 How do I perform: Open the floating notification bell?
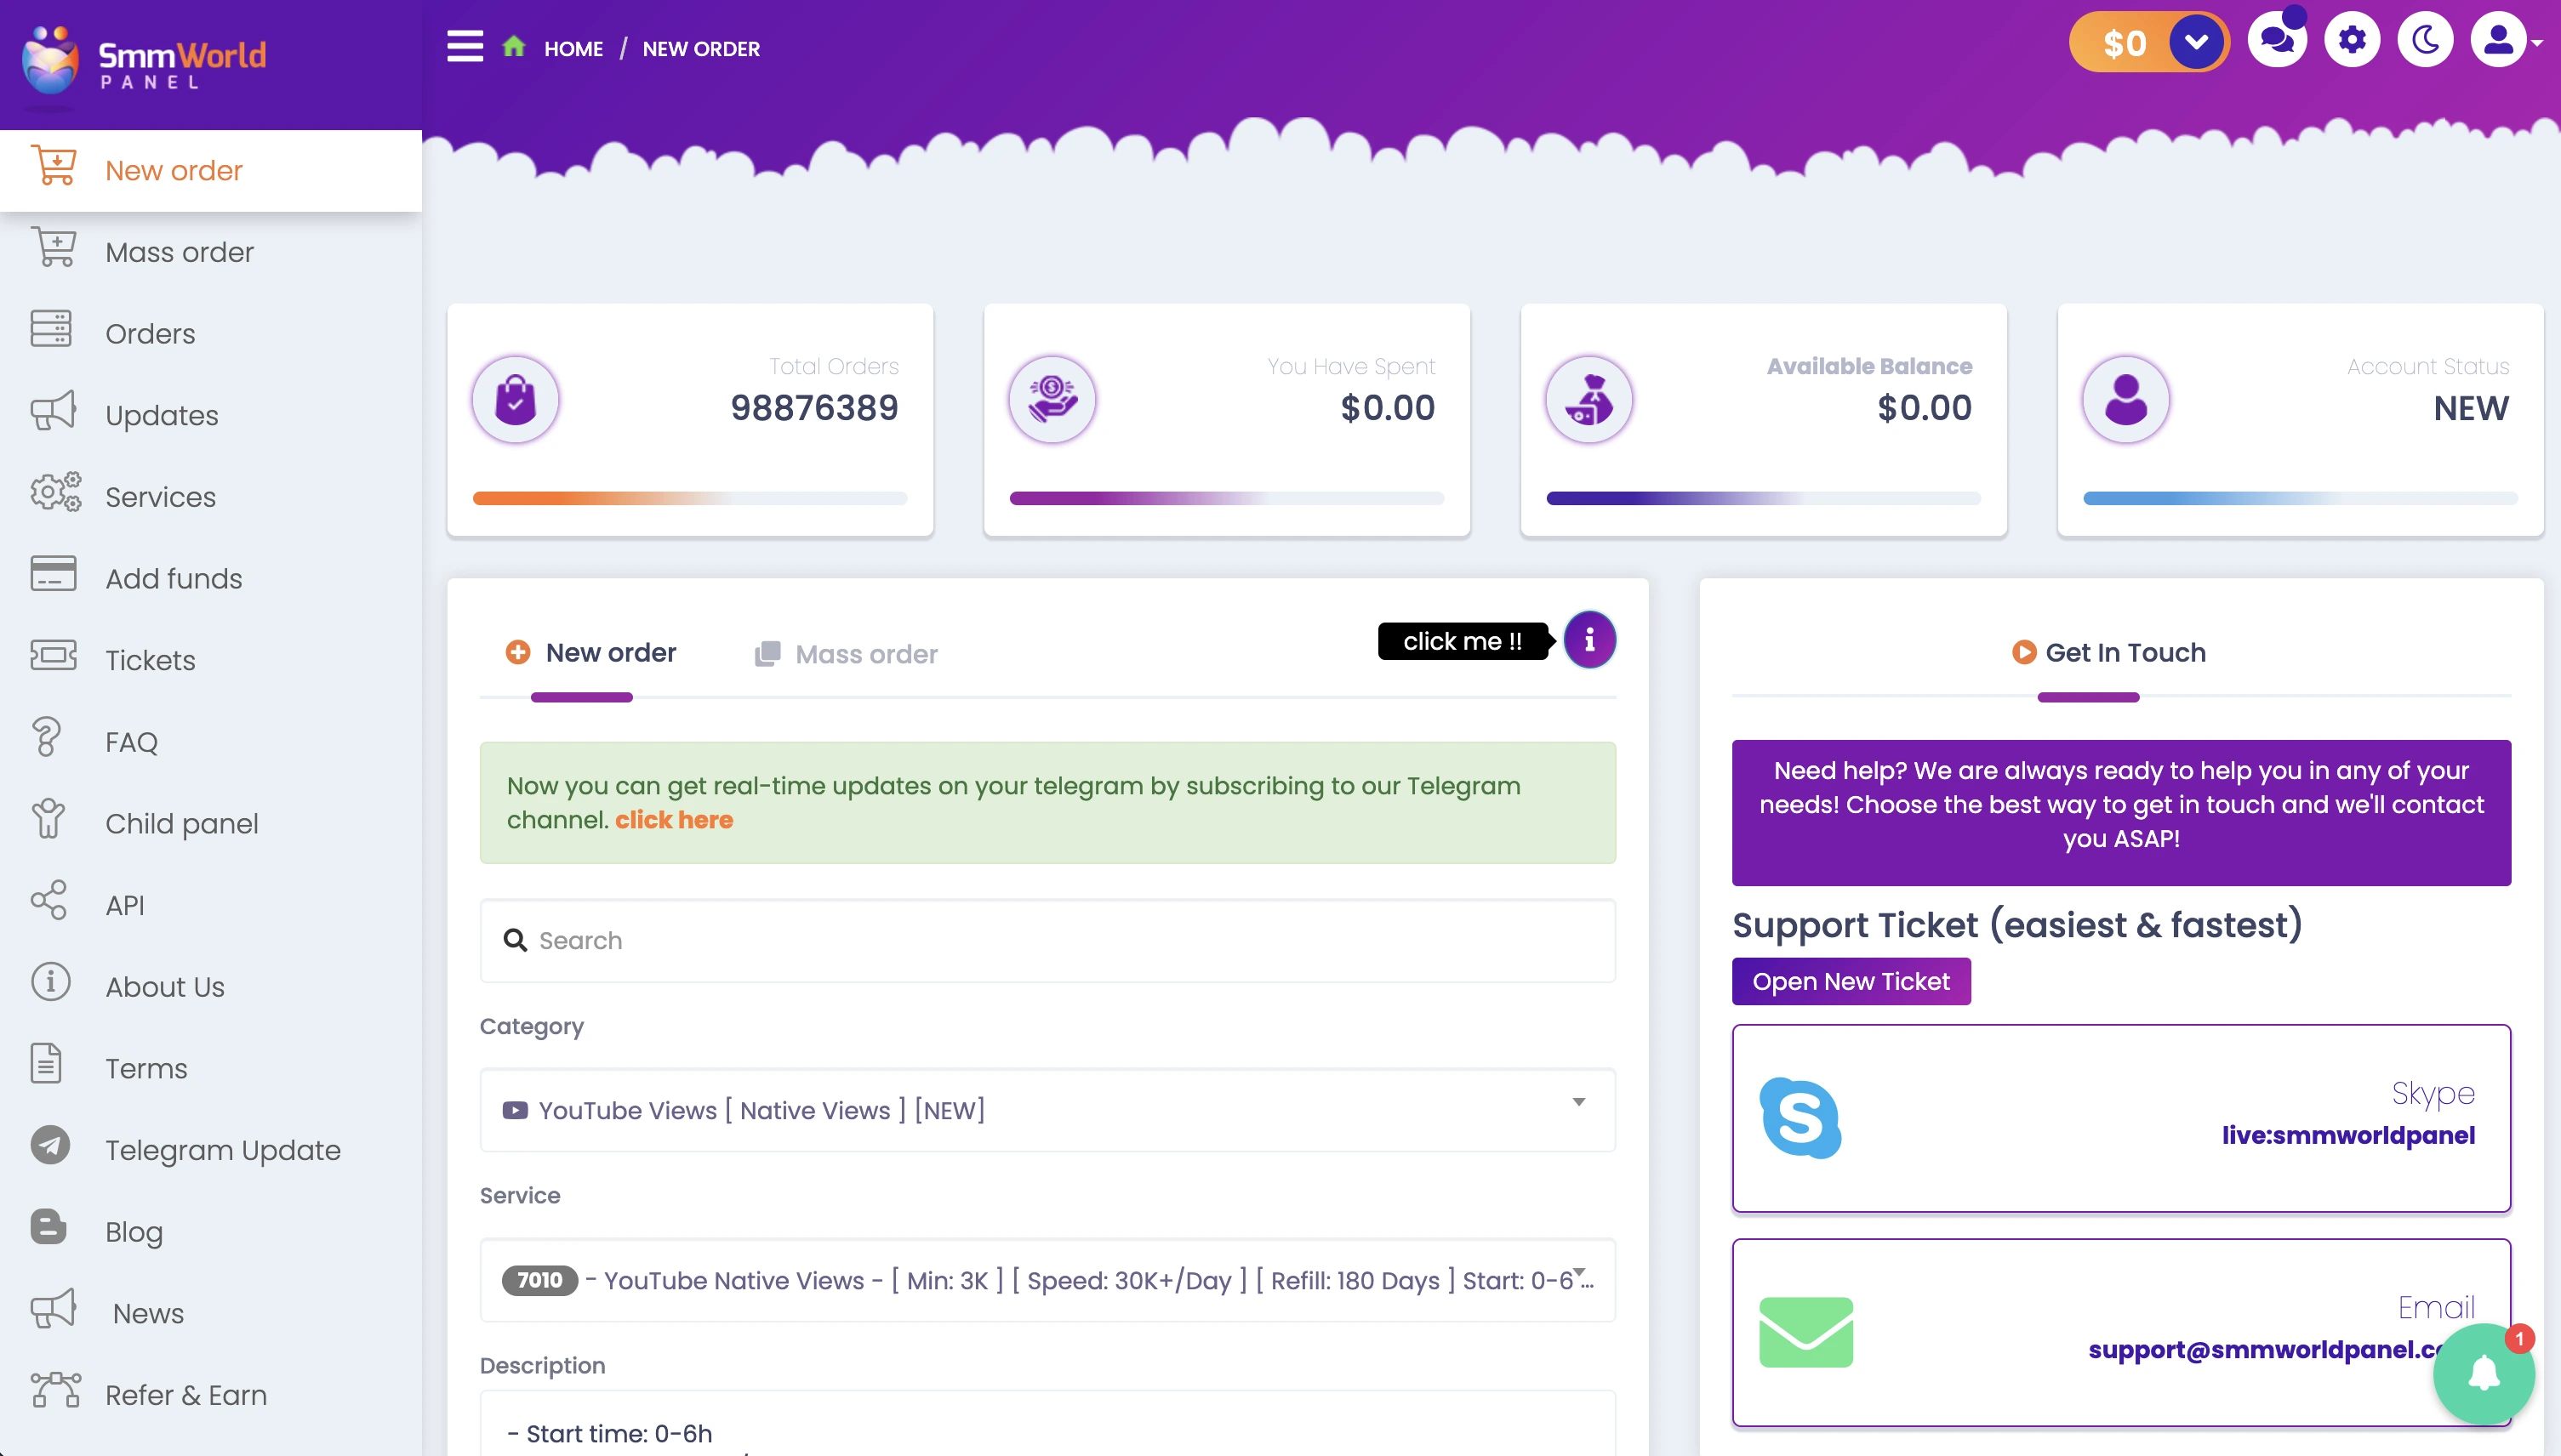(x=2485, y=1374)
